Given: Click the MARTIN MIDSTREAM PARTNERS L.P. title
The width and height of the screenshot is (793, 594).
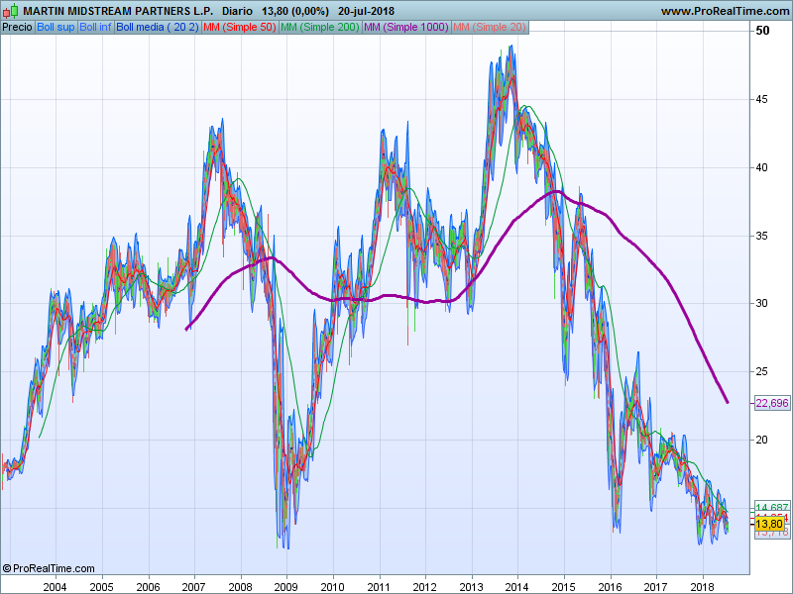Looking at the screenshot, I should tap(118, 11).
